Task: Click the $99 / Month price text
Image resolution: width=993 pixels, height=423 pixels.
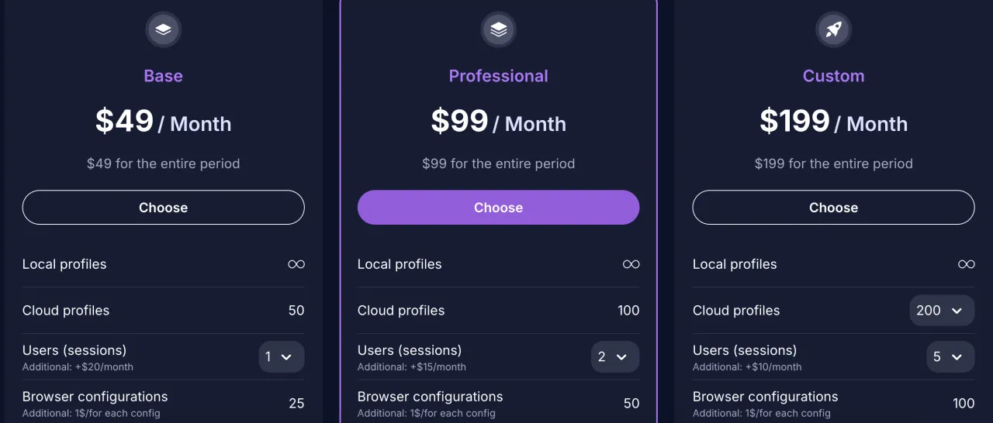Action: (x=498, y=122)
